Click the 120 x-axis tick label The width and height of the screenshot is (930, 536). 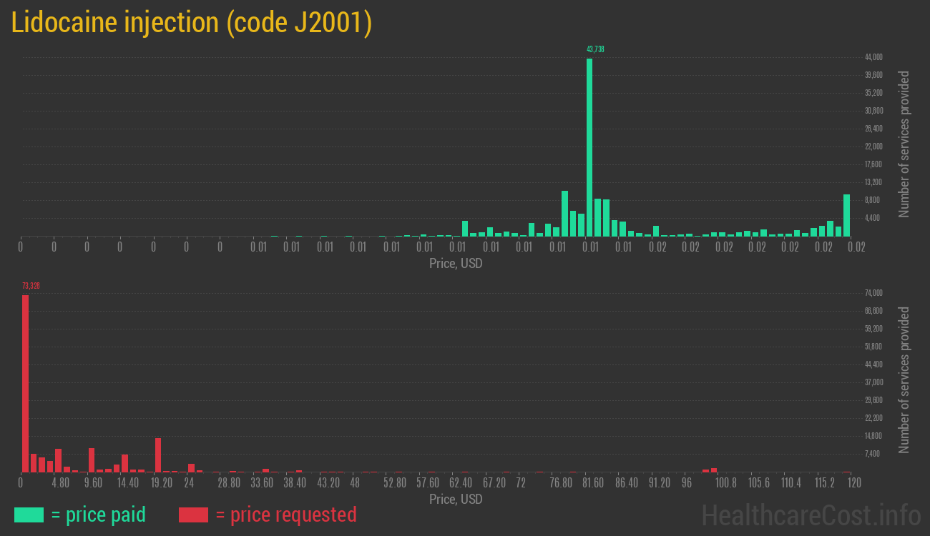(x=853, y=483)
